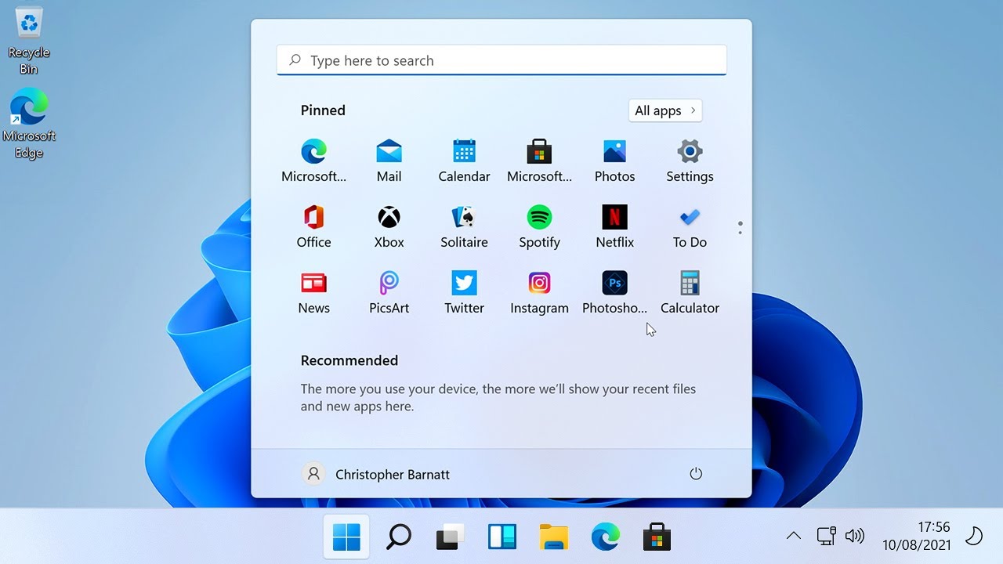Open the To Do app
1003x564 pixels.
(x=690, y=227)
